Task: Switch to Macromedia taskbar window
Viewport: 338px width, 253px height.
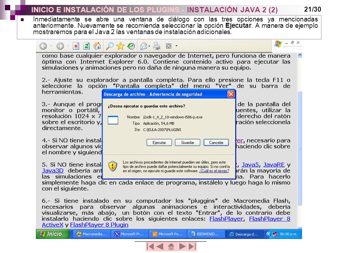Action: click(x=92, y=234)
